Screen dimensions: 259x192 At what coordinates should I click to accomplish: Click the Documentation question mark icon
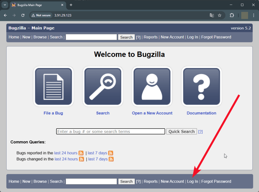pyautogui.click(x=202, y=86)
